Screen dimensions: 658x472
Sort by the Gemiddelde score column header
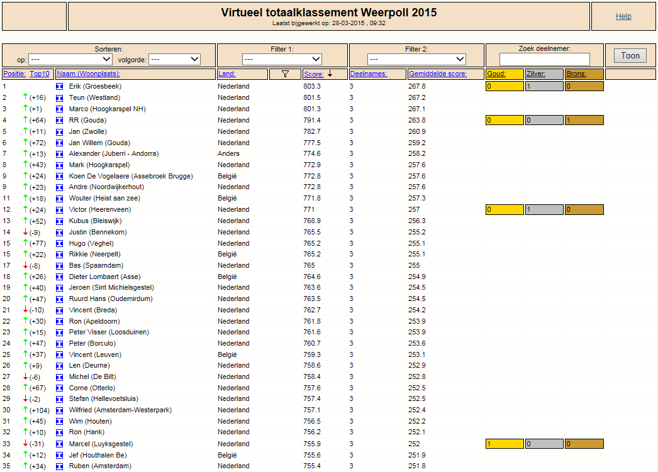[x=438, y=74]
